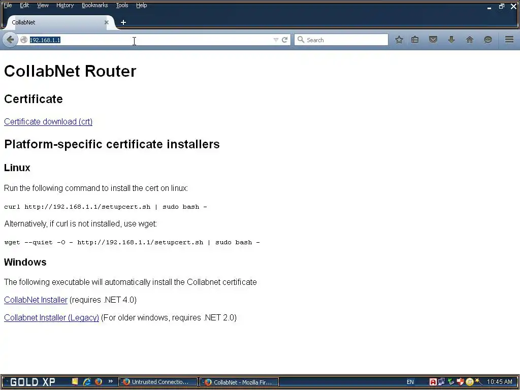Click the wget --quiet command text

click(132, 242)
